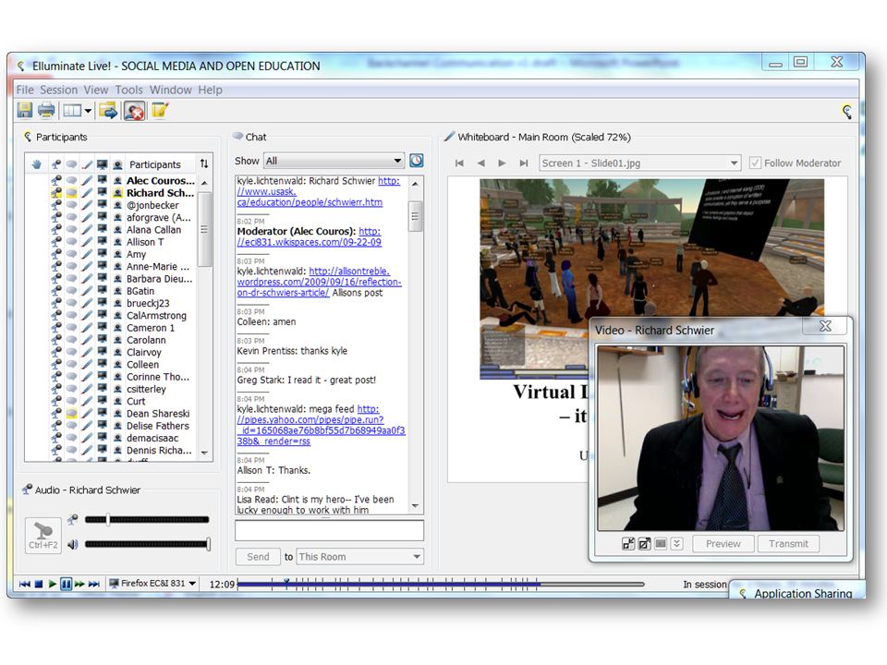This screenshot has height=665, width=887.
Task: Open the chat Show filter dropdown
Action: coord(334,161)
